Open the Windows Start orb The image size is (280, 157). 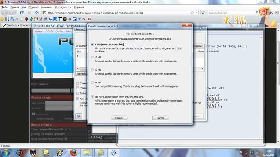(x=6, y=153)
